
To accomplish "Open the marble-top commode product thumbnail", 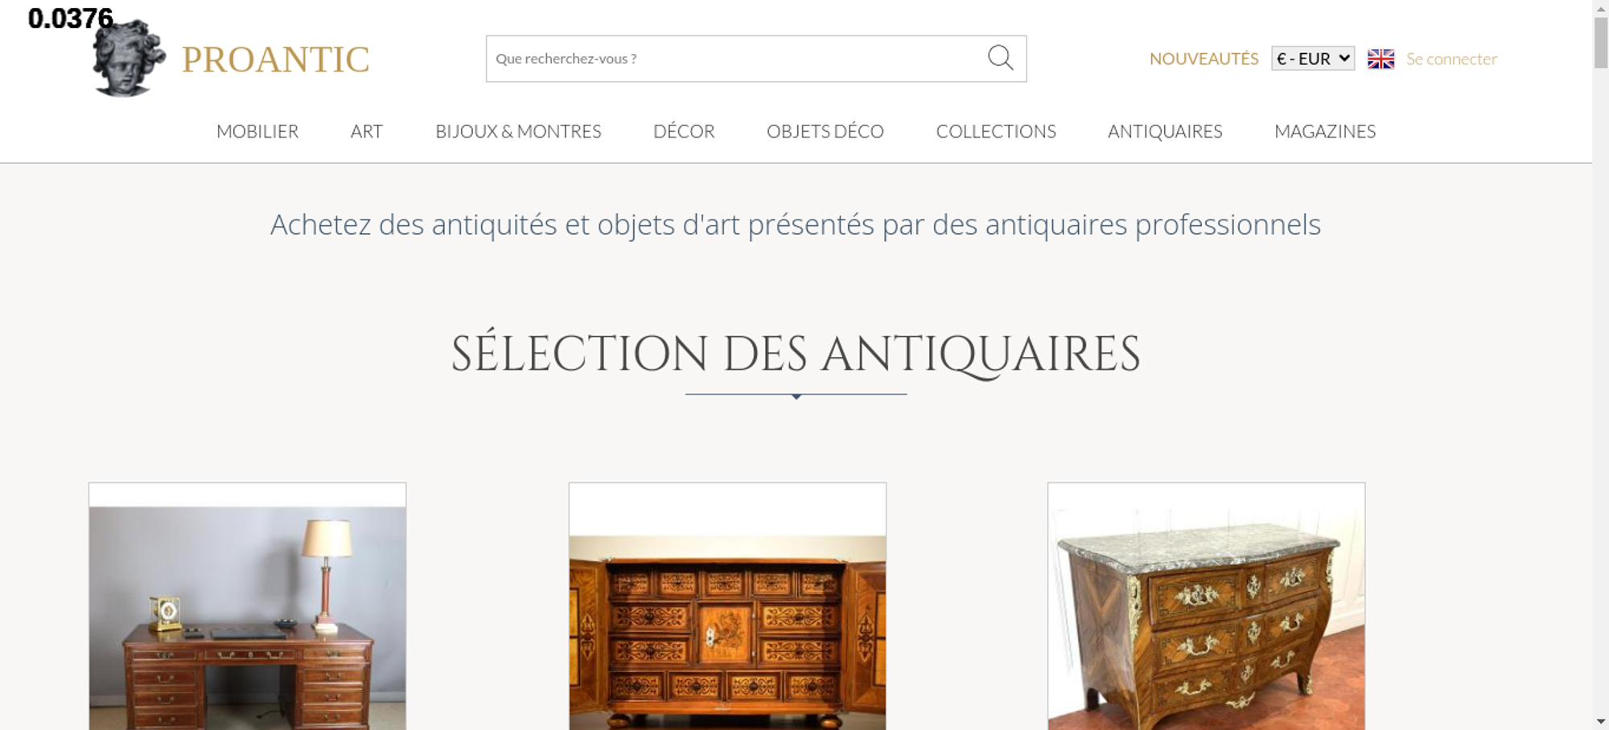I will click(x=1207, y=606).
